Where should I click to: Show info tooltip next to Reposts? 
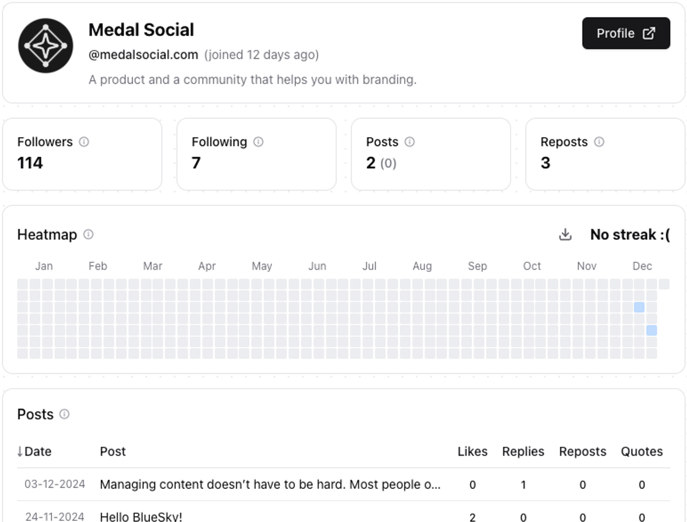[x=599, y=142]
